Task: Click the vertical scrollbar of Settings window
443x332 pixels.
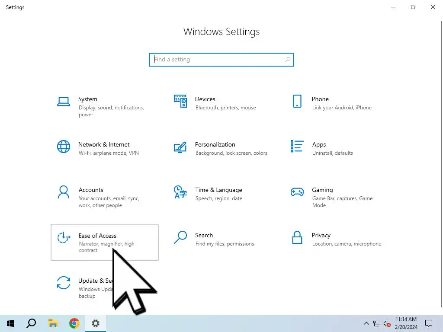Action: (442, 164)
